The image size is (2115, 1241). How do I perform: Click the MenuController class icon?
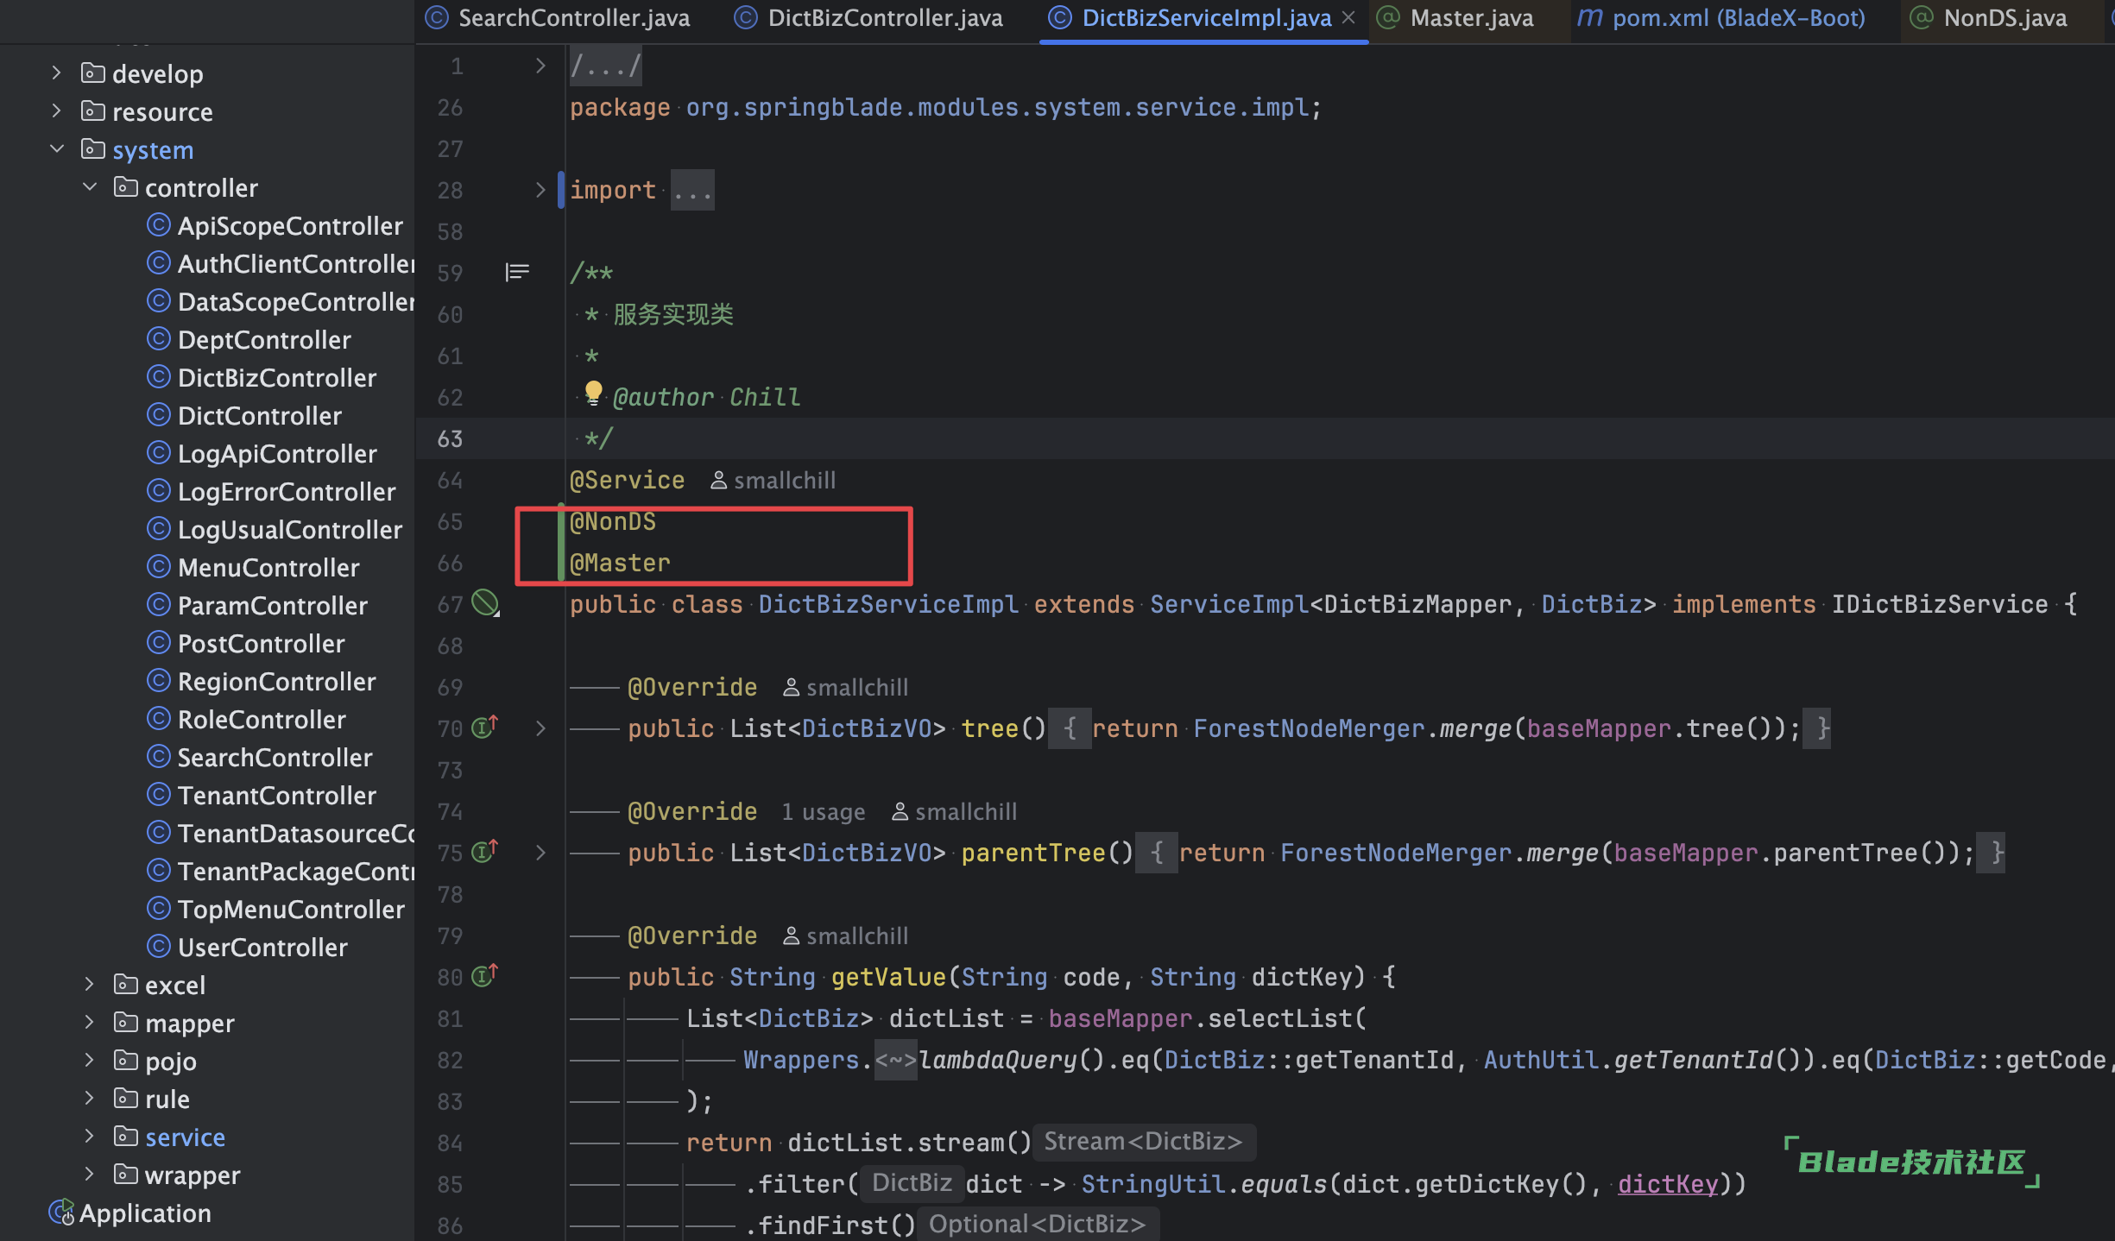pos(158,567)
